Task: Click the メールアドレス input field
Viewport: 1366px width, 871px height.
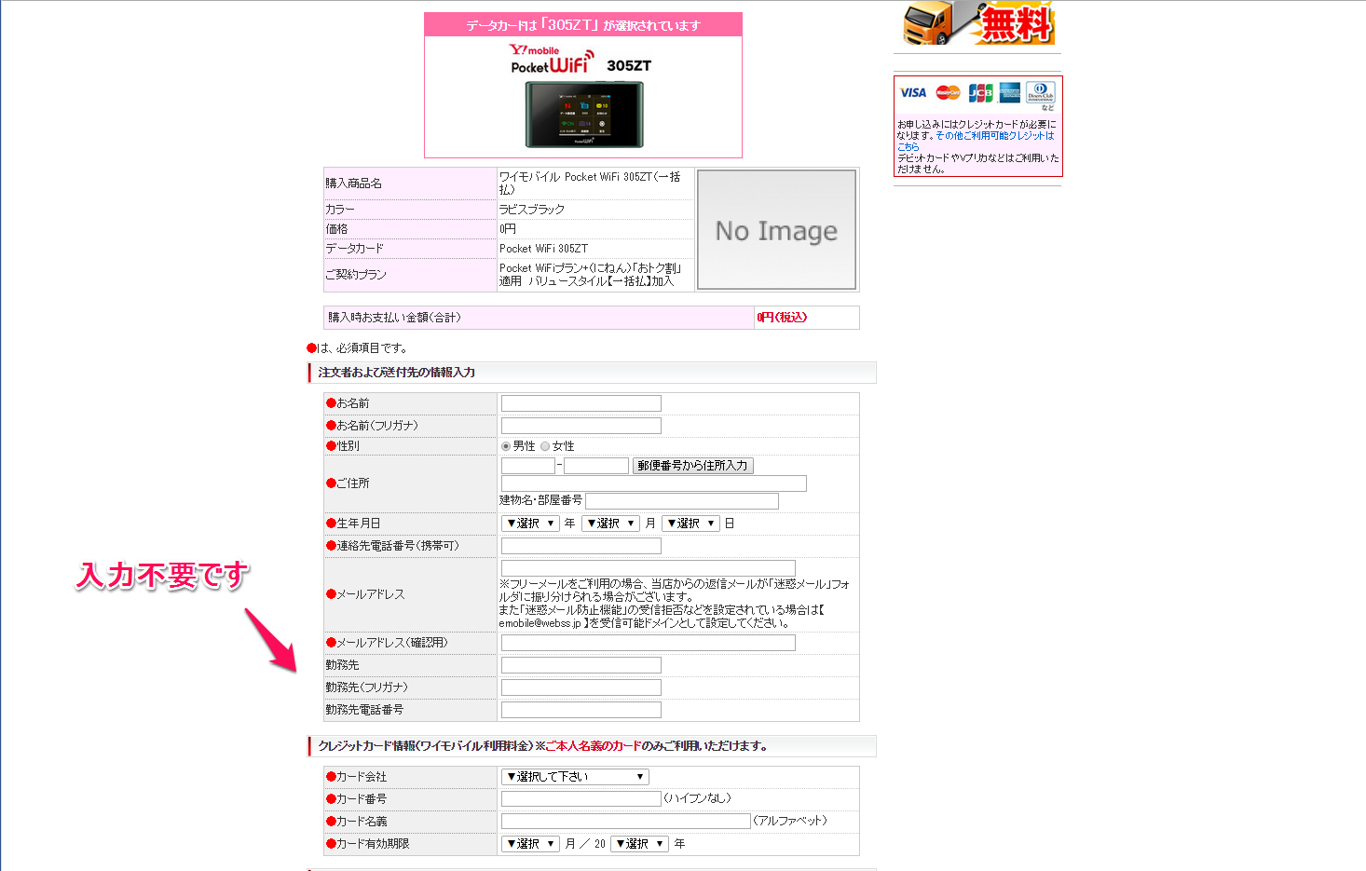Action: pyautogui.click(x=649, y=568)
